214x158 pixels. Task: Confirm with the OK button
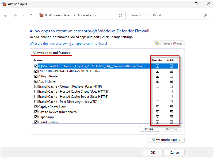(153, 153)
